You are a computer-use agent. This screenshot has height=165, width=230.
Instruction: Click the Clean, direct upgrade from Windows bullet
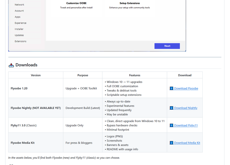(135, 121)
